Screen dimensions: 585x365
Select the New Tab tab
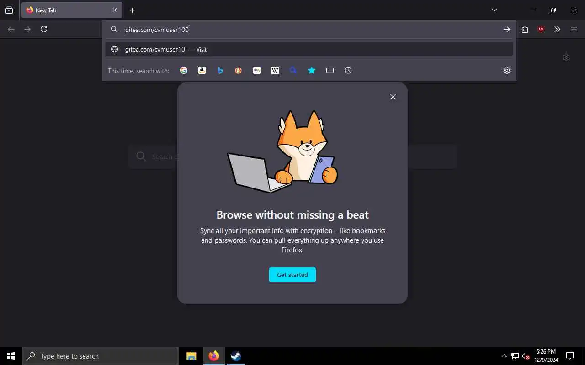72,10
